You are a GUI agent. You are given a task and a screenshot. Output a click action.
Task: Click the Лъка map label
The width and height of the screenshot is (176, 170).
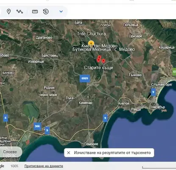70,98
